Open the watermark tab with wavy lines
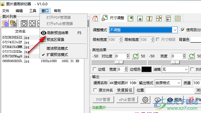 (x=178, y=19)
